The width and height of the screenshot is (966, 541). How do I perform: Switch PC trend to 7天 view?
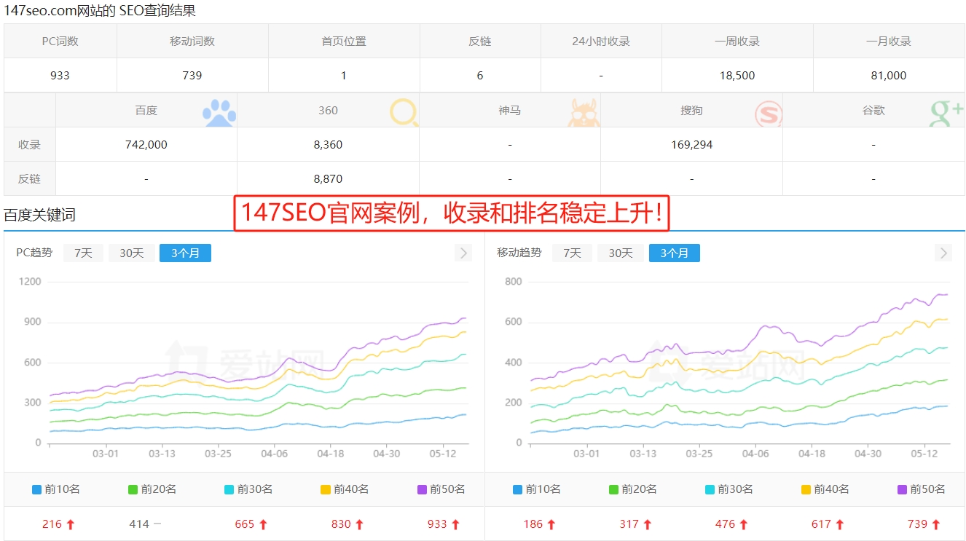tap(83, 253)
